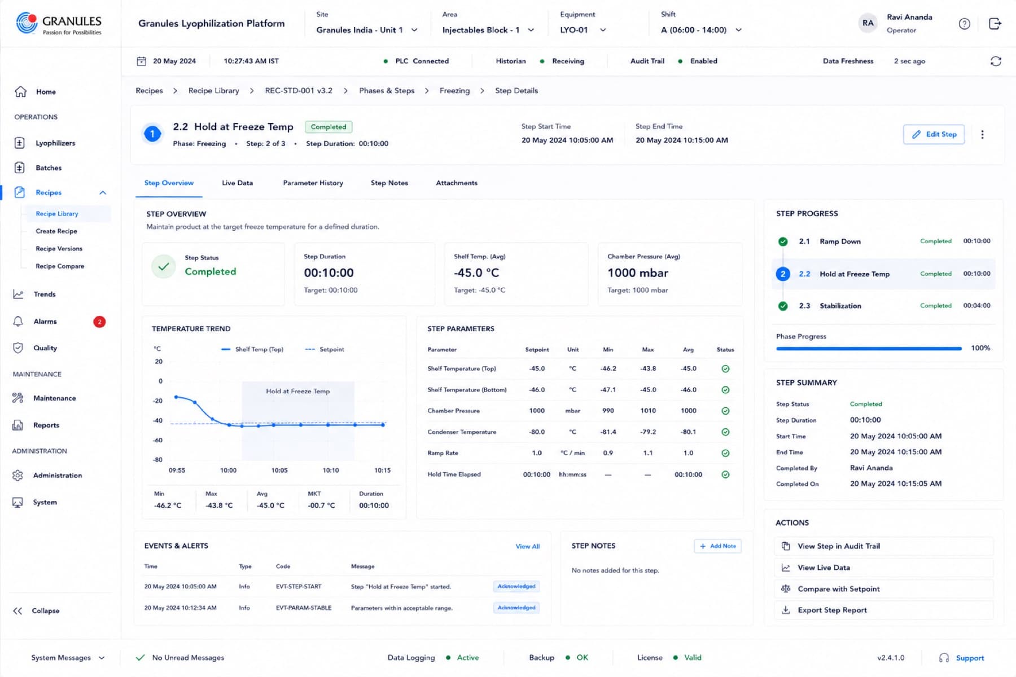Open the help question mark icon
Viewport: 1016px width, 677px height.
[x=964, y=24]
